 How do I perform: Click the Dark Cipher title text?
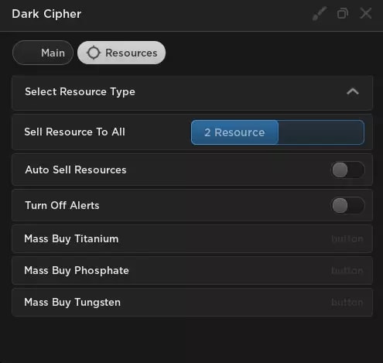(46, 14)
